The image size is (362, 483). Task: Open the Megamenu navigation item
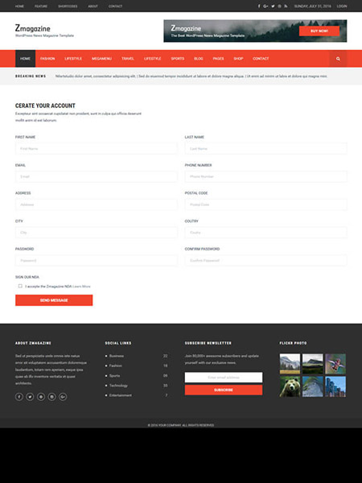pyautogui.click(x=101, y=59)
